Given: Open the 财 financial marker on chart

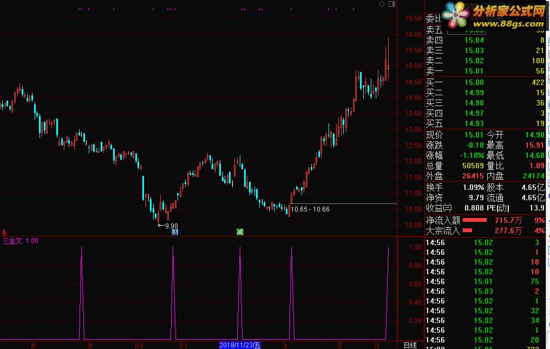Looking at the screenshot, I should pyautogui.click(x=175, y=232).
